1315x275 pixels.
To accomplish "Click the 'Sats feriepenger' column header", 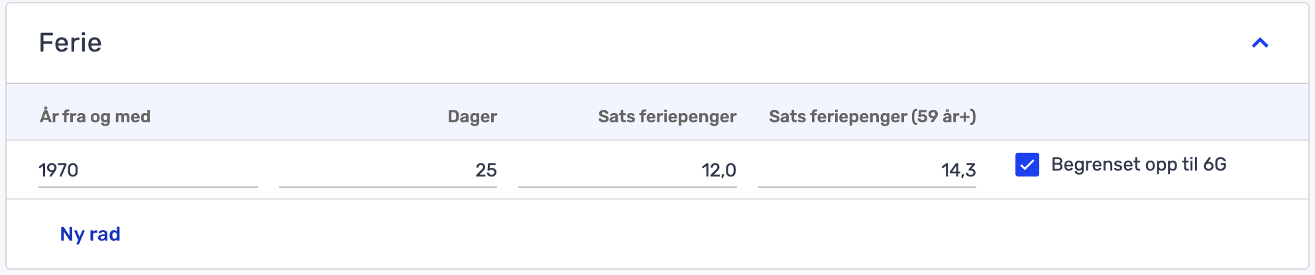I will point(667,116).
